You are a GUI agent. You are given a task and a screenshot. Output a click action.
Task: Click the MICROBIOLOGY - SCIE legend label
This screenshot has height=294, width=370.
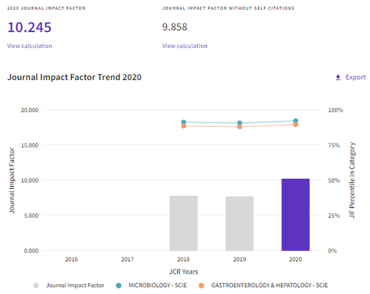[157, 285]
